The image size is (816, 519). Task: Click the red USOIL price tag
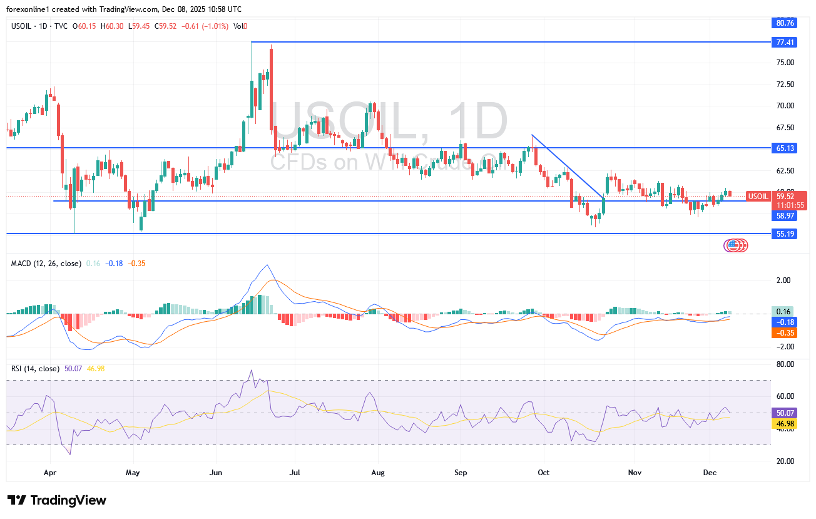coord(758,196)
